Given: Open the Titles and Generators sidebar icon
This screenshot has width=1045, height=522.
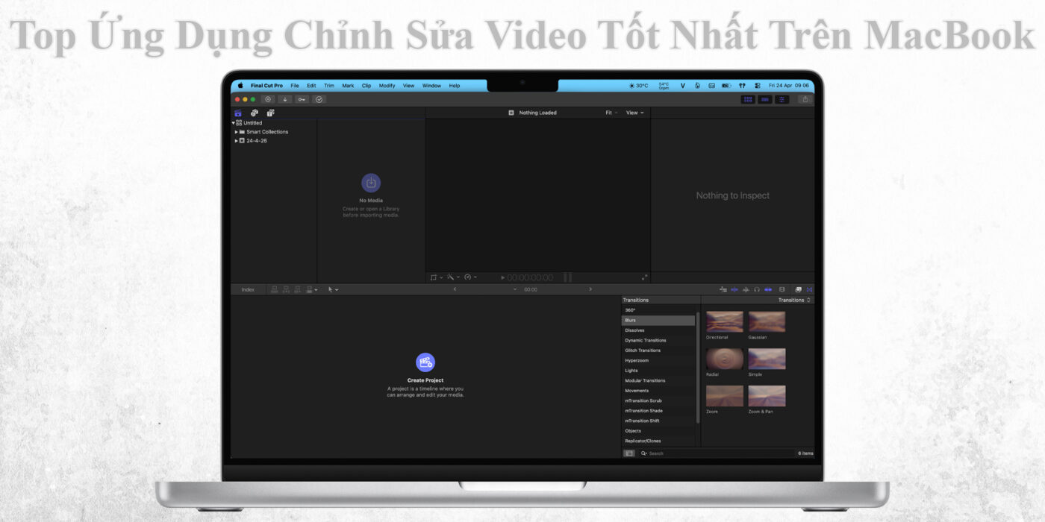Looking at the screenshot, I should tap(270, 113).
